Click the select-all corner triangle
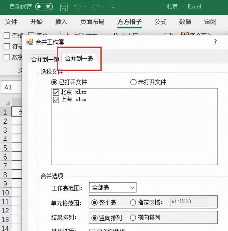Viewport: 228px width, 231px height. click(8, 103)
